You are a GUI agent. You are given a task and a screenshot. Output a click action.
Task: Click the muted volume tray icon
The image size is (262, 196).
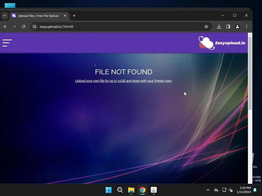point(231,190)
